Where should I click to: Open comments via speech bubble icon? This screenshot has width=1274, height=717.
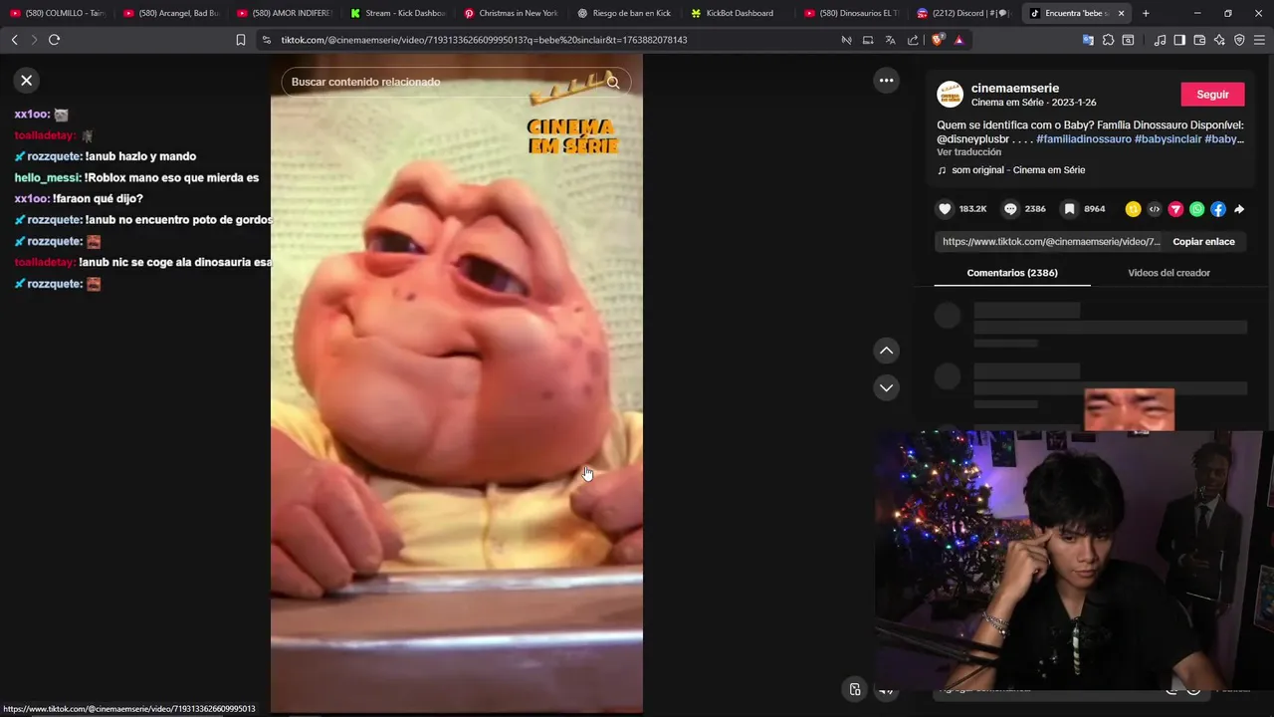point(1010,209)
